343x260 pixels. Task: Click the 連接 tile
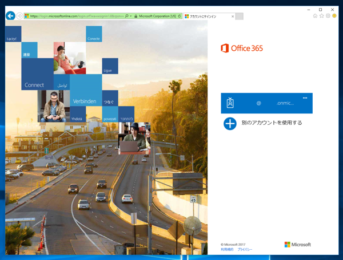pos(29,50)
